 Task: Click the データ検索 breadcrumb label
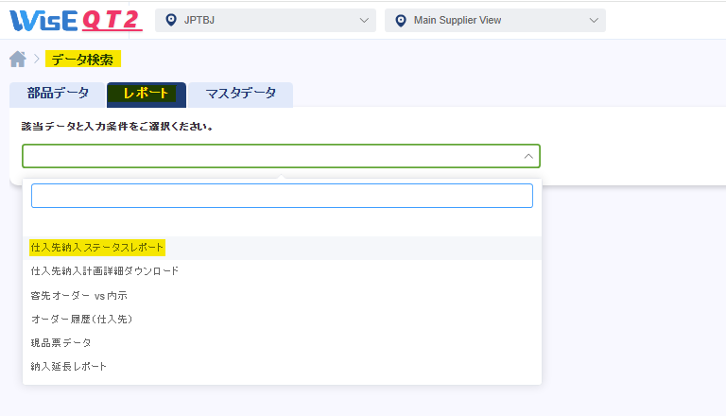(x=82, y=60)
